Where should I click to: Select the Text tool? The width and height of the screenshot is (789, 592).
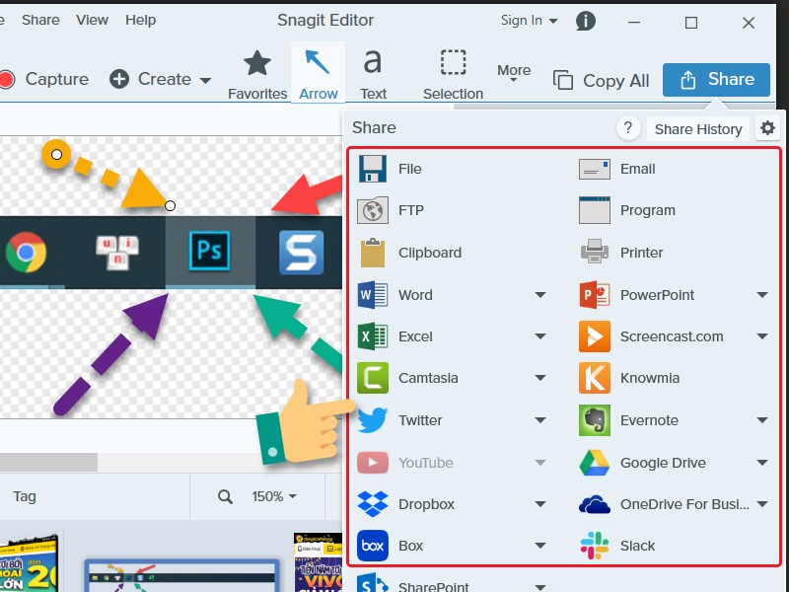click(x=373, y=75)
